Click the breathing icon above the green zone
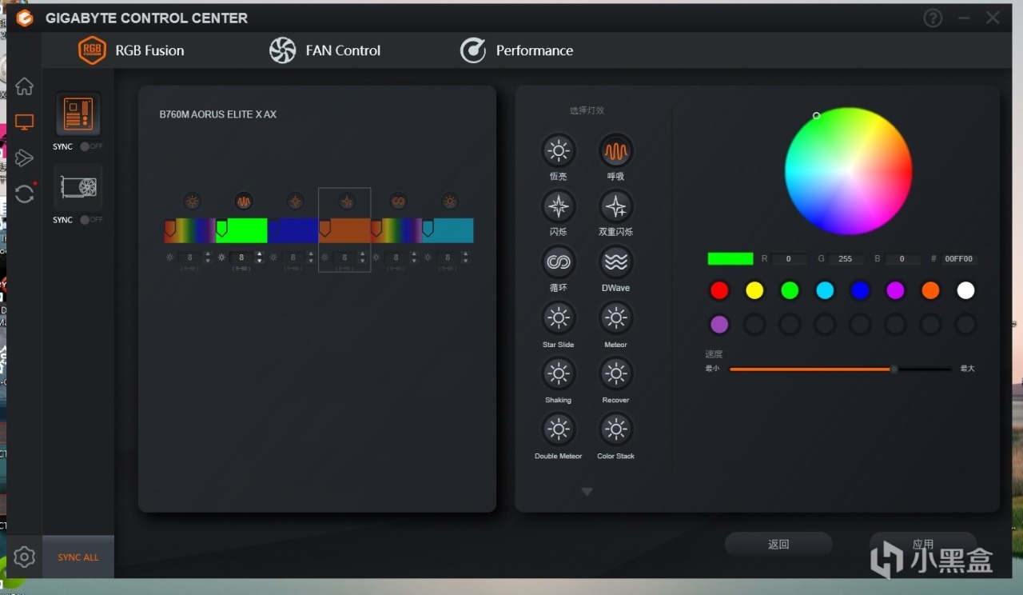 [x=244, y=202]
